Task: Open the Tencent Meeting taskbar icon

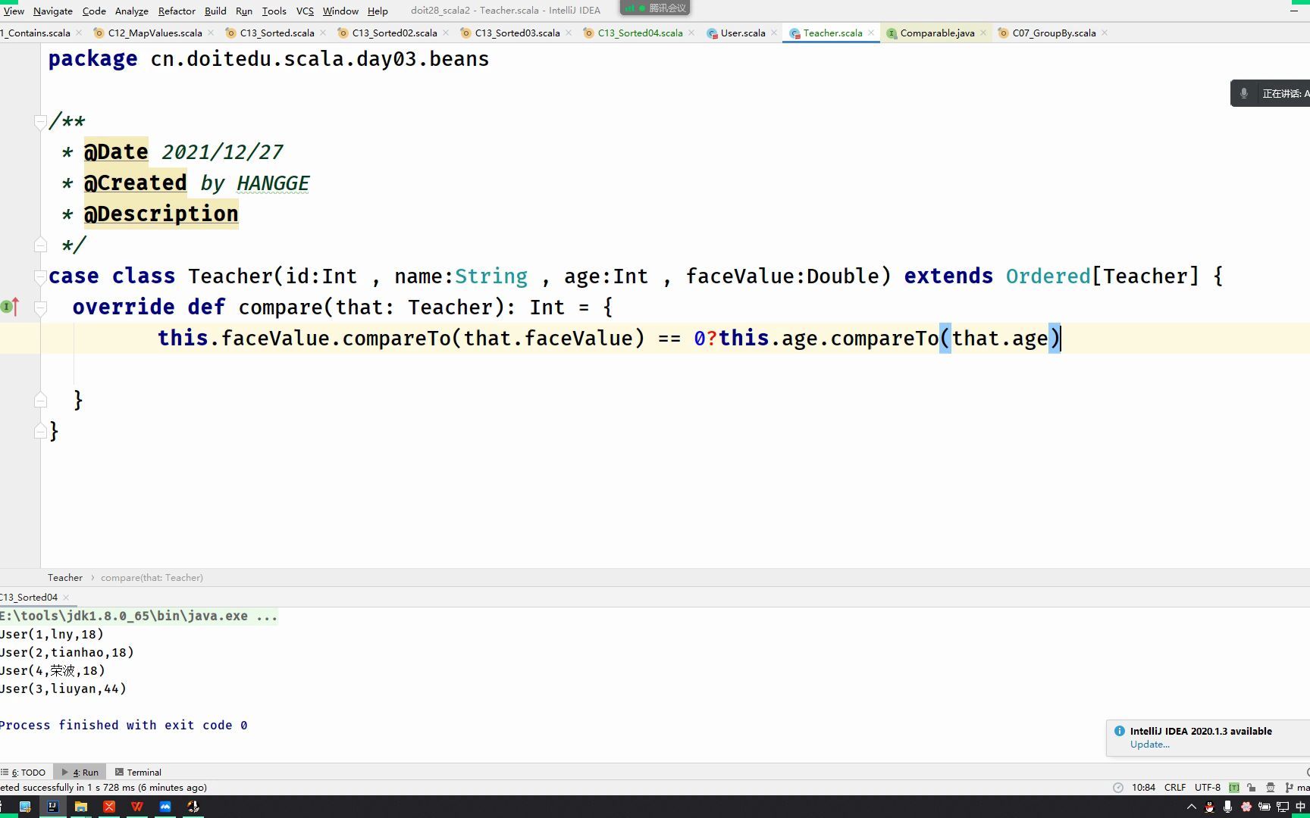Action: coord(165,807)
